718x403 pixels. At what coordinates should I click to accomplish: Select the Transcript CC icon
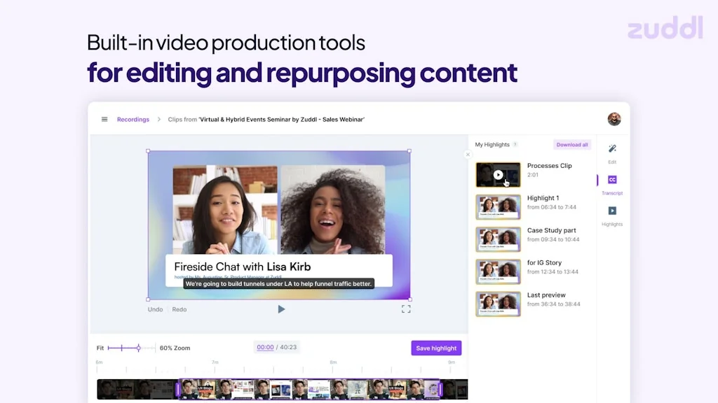coord(611,180)
